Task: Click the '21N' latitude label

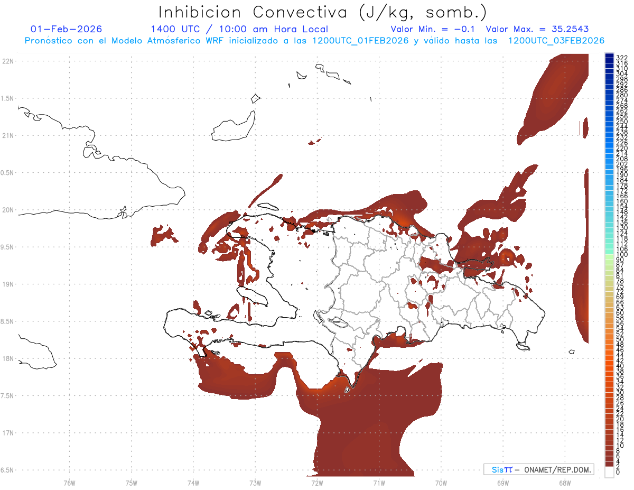Action: click(8, 136)
